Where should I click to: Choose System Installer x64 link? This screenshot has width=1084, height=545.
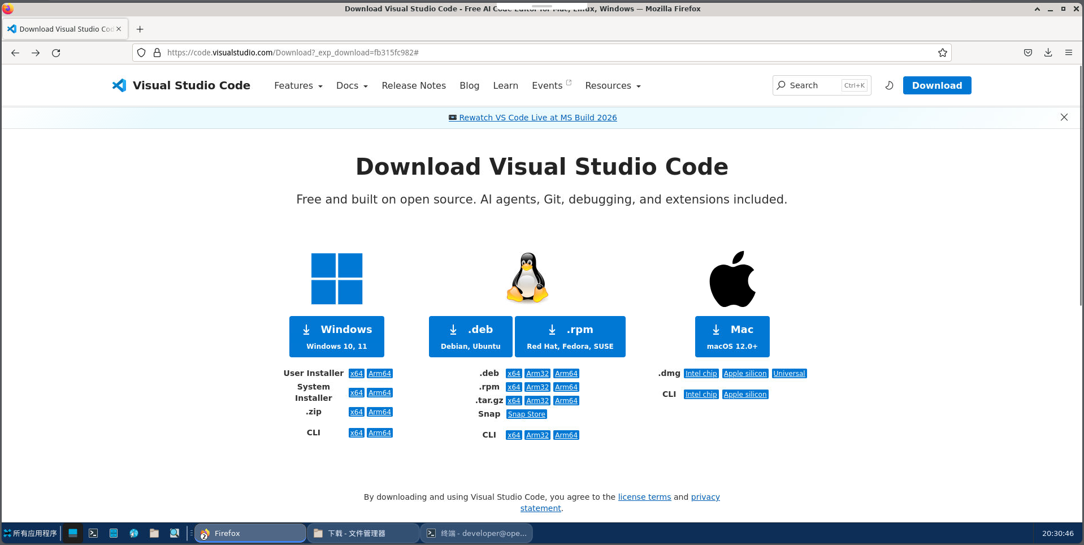(x=356, y=393)
